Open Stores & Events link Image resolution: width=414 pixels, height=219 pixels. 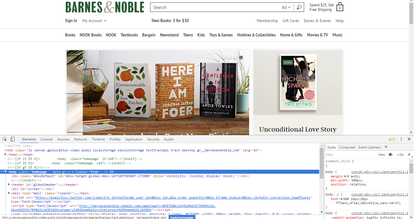click(317, 21)
